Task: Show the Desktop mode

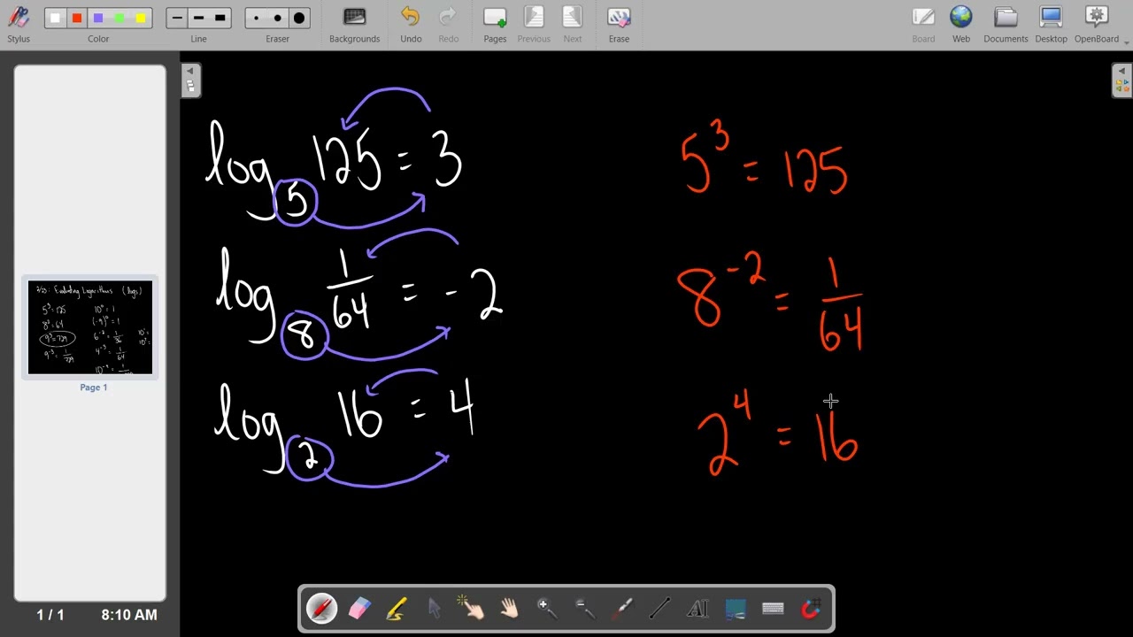Action: click(1051, 25)
